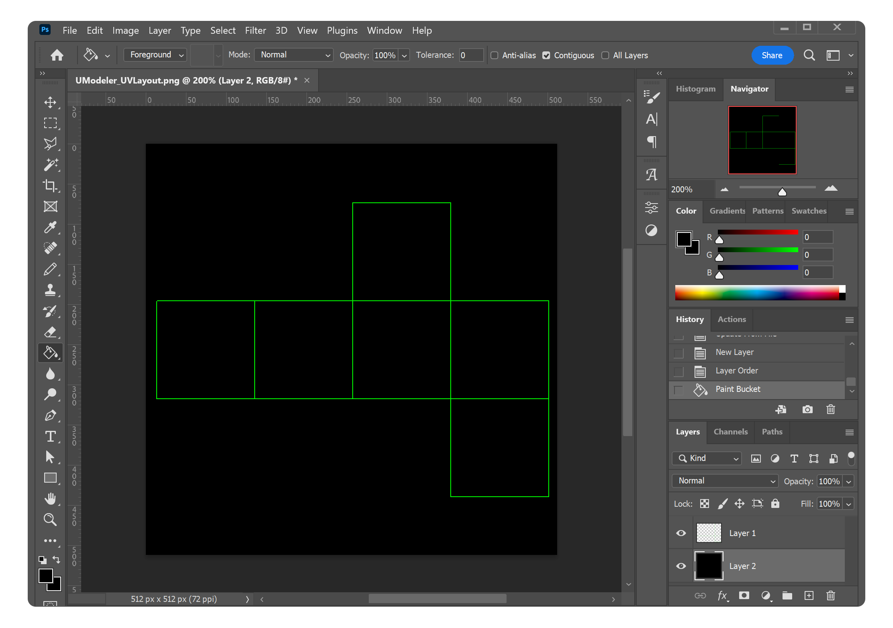Create new snapshot in History panel
Image resolution: width=893 pixels, height=628 pixels.
807,410
